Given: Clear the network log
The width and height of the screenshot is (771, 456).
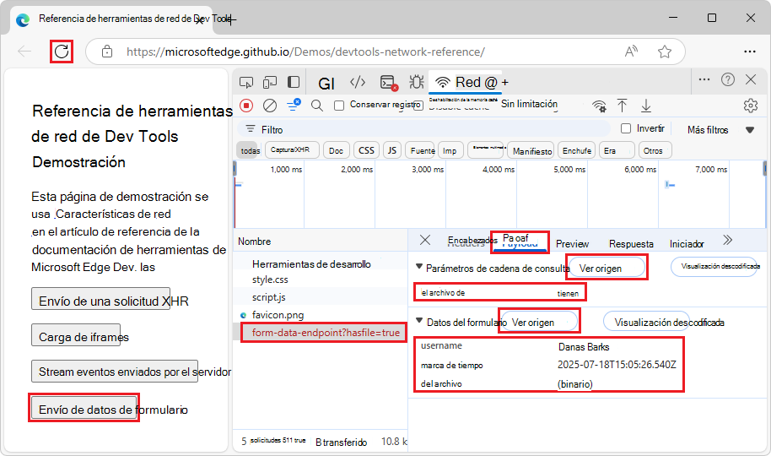Looking at the screenshot, I should tap(270, 105).
